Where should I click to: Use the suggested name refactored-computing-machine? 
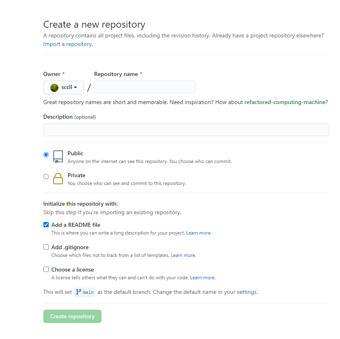tap(285, 102)
